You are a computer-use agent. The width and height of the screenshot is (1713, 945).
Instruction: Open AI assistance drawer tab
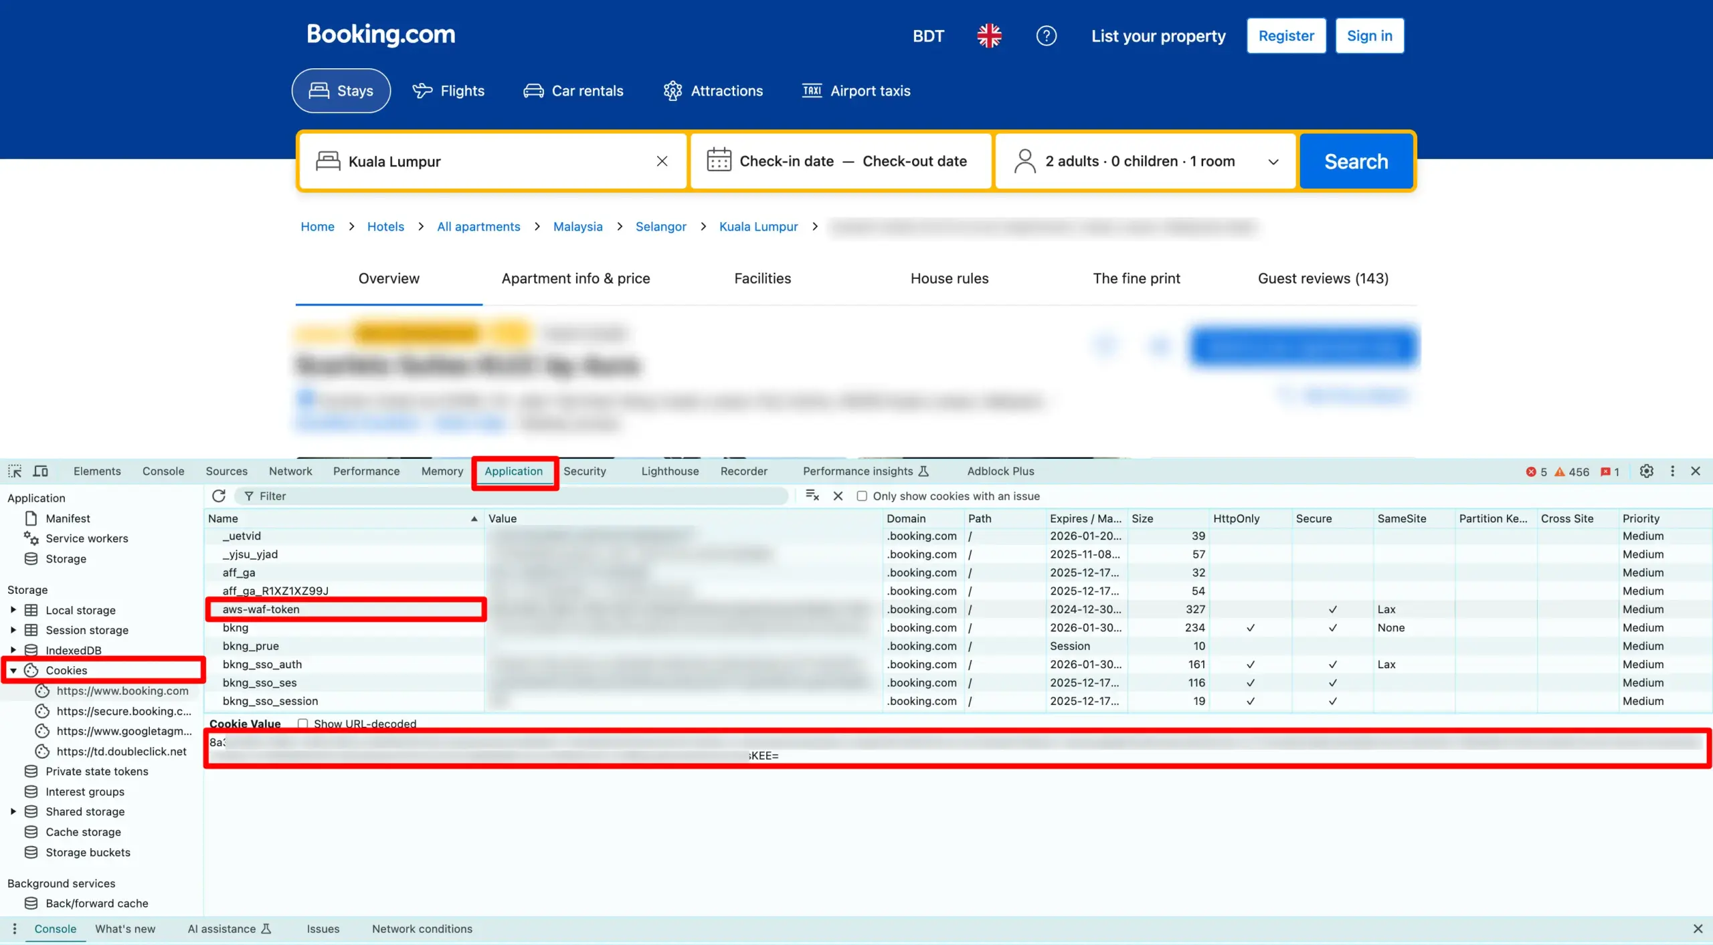(x=230, y=928)
